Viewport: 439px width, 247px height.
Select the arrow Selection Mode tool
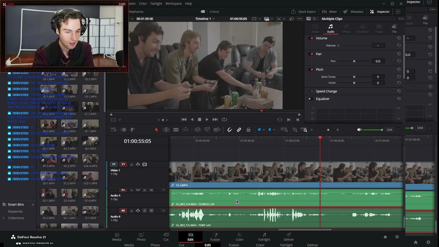tap(156, 130)
